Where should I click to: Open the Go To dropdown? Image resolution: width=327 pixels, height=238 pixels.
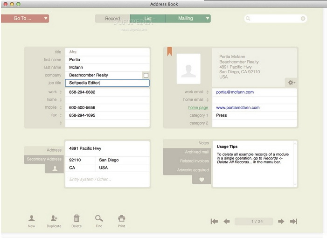pos(25,18)
